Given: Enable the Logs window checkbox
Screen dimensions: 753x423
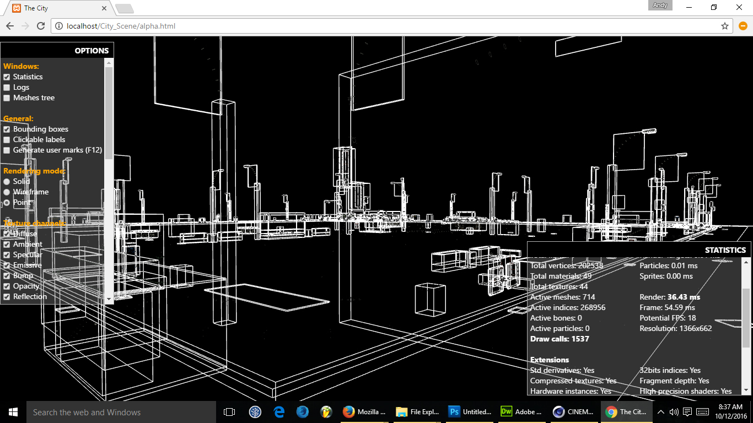Looking at the screenshot, I should (7, 88).
